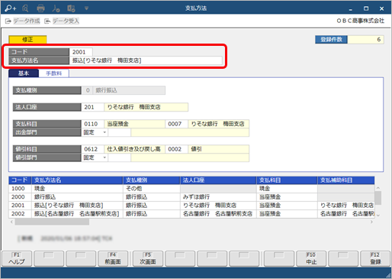Minimize the 支払方法 window
This screenshot has width=392, height=279.
click(351, 8)
